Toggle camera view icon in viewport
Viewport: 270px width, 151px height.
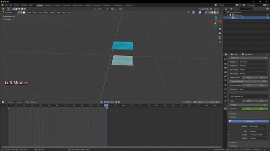[220, 37]
